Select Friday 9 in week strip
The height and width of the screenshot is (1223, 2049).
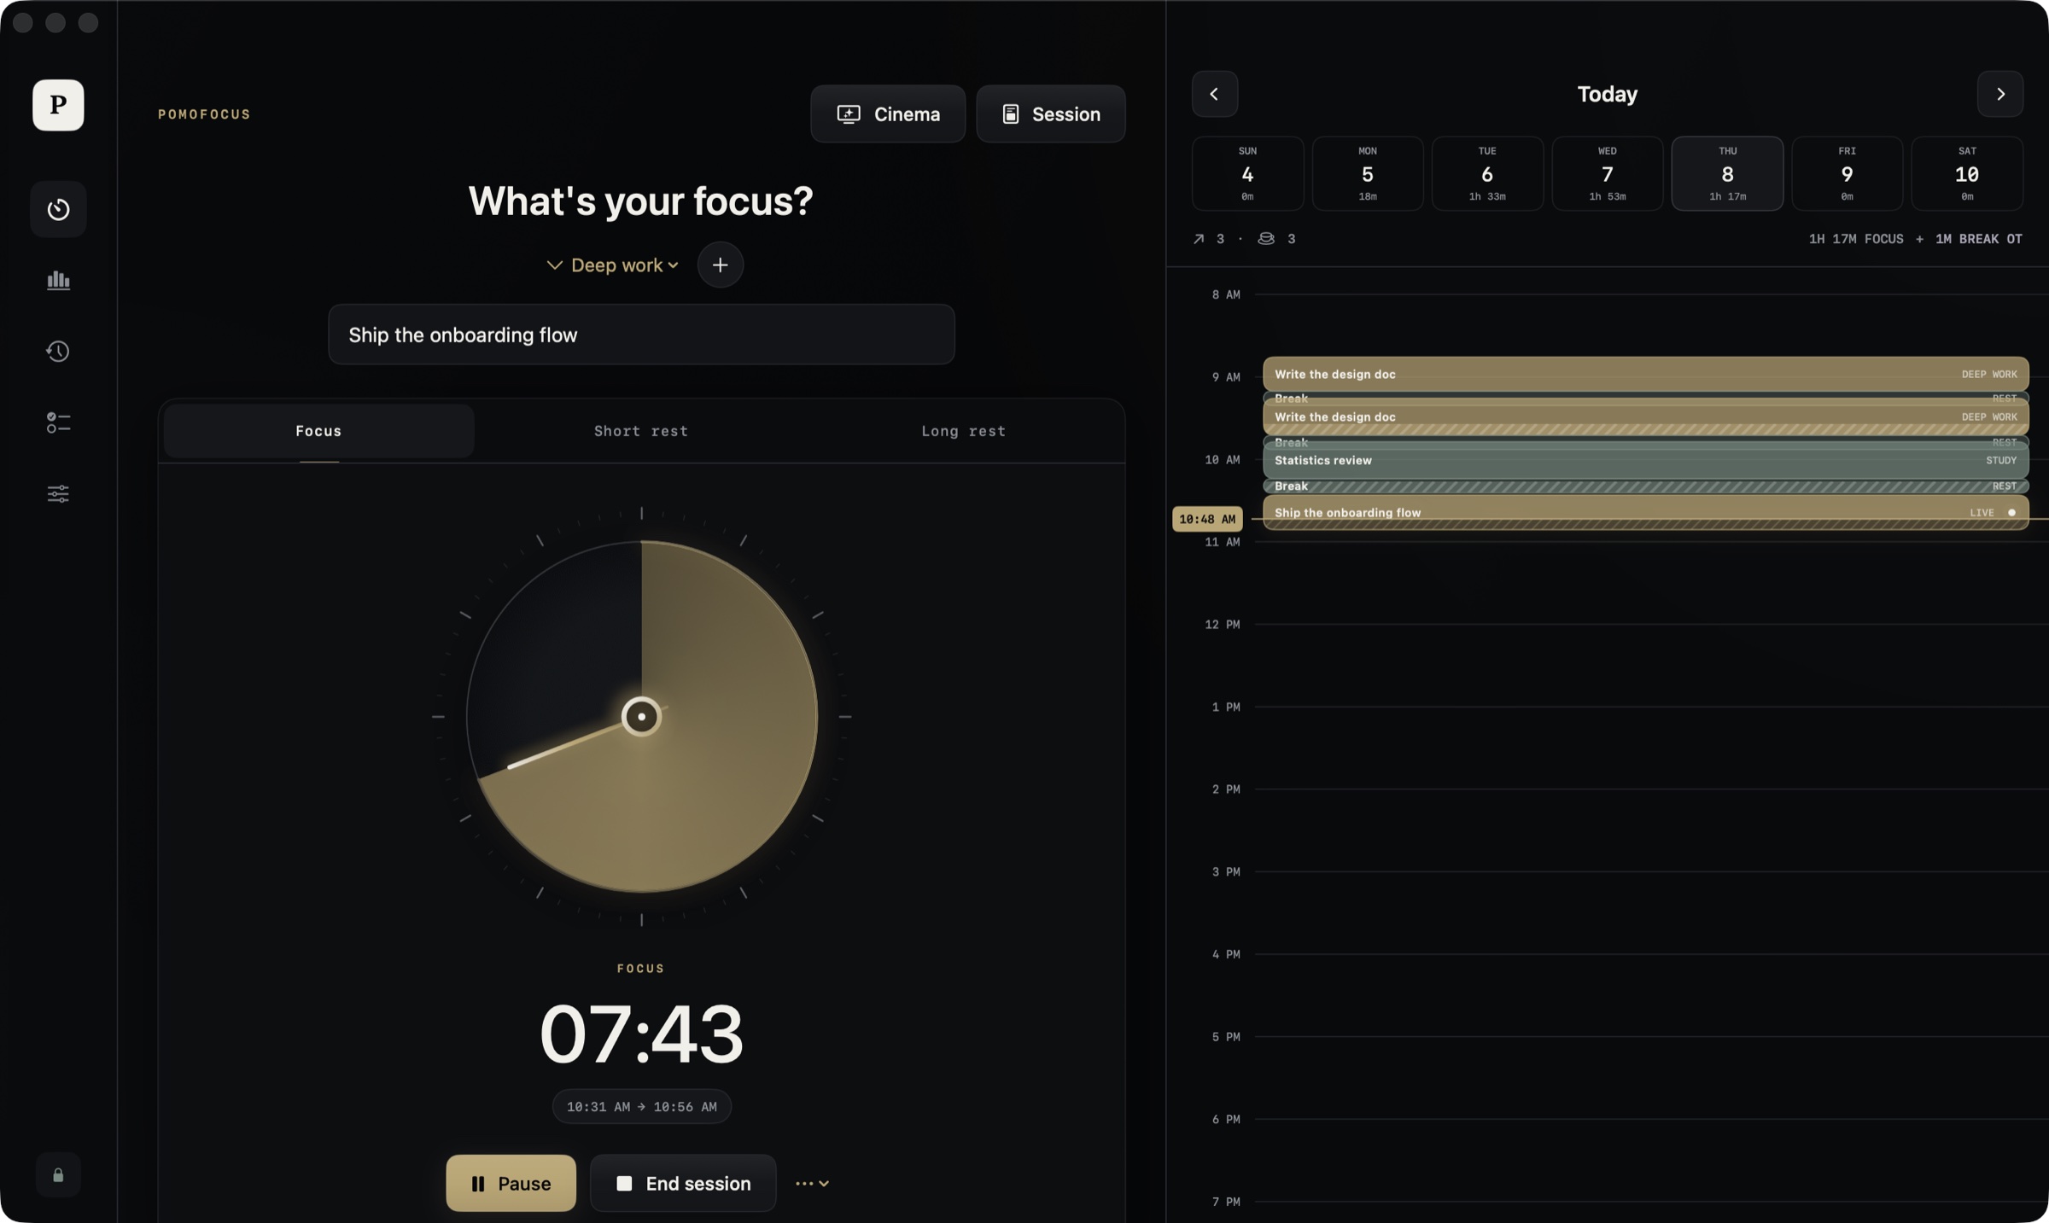tap(1847, 173)
